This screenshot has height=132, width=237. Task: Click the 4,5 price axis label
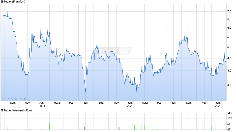point(229,58)
